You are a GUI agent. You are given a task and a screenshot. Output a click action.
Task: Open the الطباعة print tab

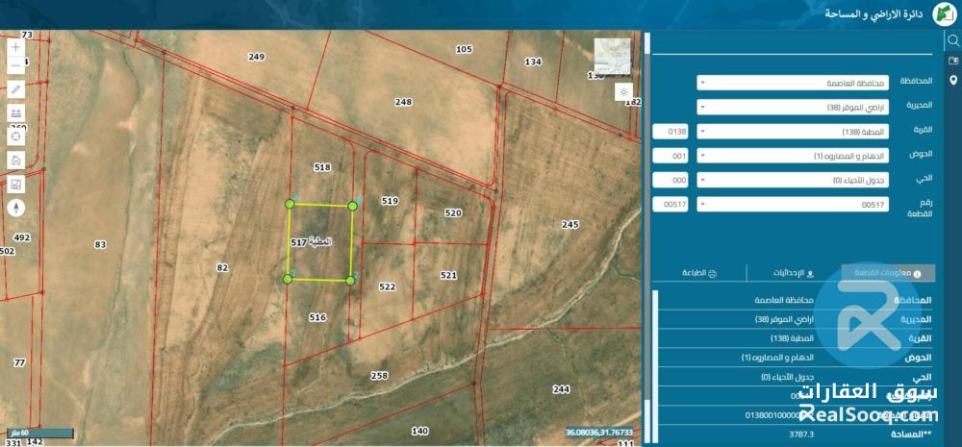pyautogui.click(x=699, y=273)
